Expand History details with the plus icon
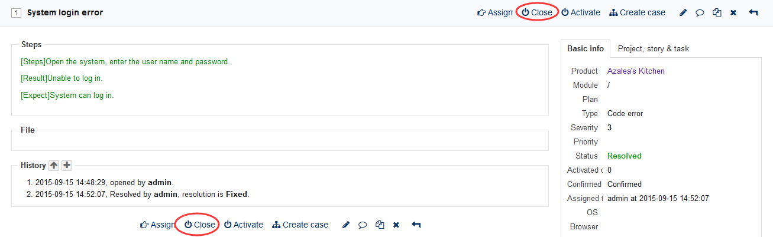The image size is (773, 237). (67, 166)
